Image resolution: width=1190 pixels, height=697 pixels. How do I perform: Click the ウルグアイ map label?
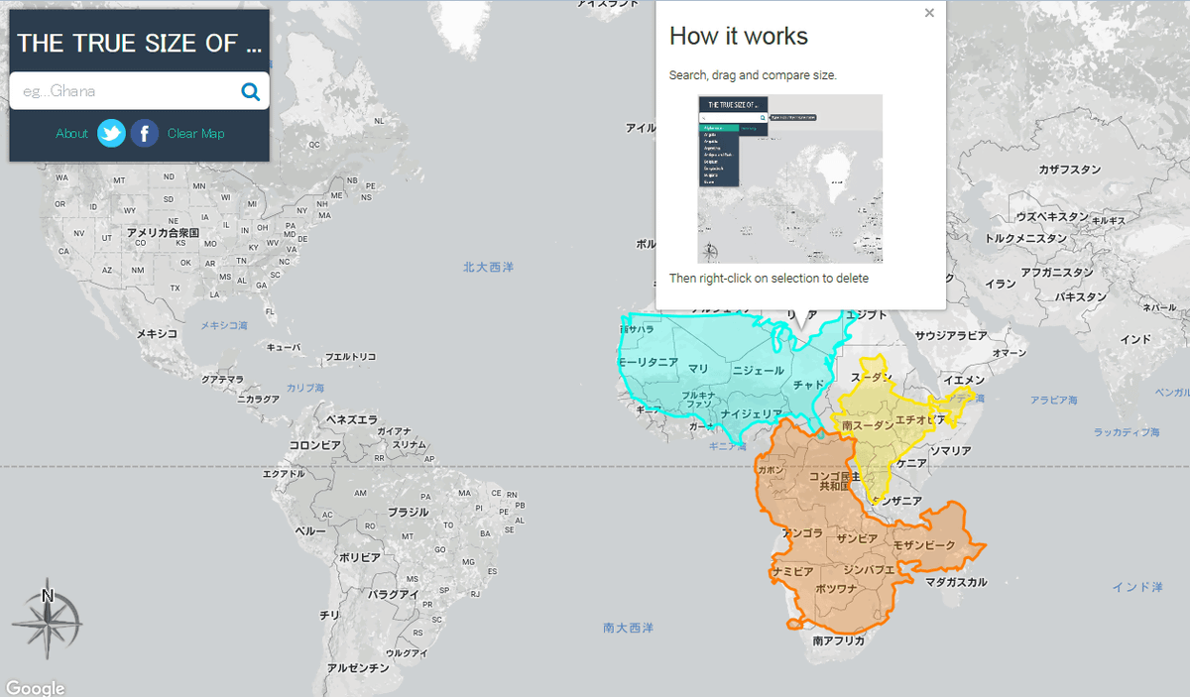[x=407, y=652]
